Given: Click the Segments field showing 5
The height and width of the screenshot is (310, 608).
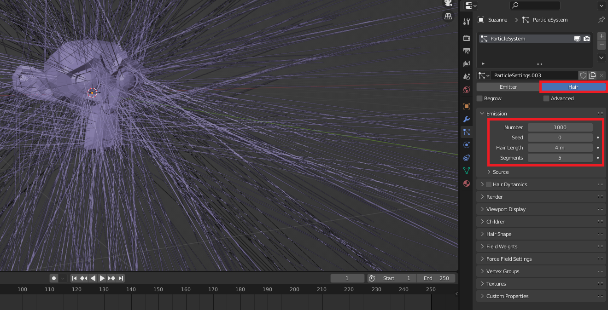Looking at the screenshot, I should (x=560, y=158).
